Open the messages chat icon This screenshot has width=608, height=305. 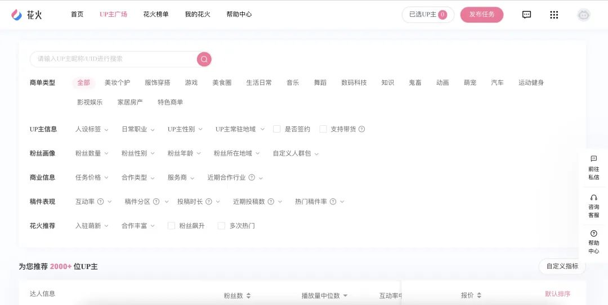pyautogui.click(x=526, y=15)
